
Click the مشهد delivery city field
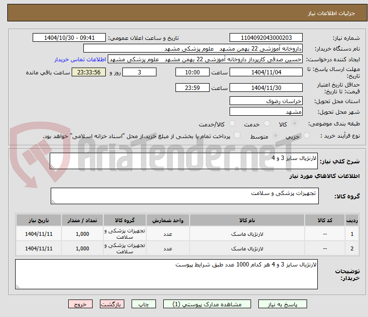pyautogui.click(x=266, y=112)
